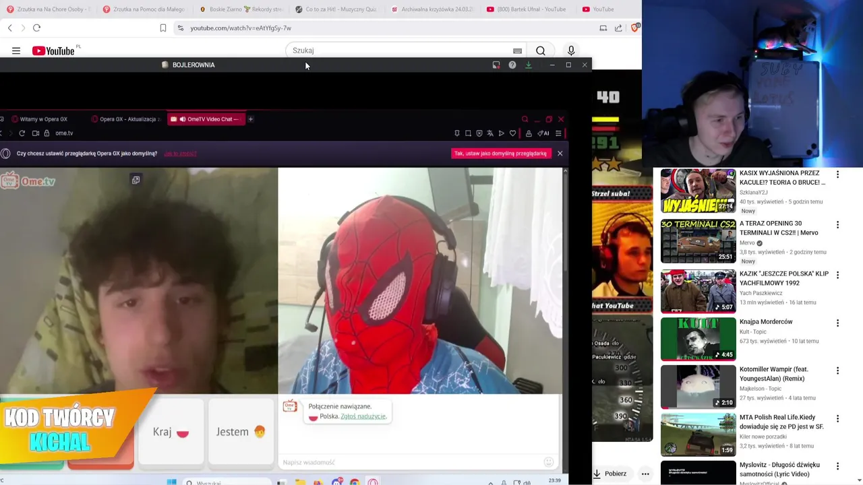
Task: Open options for Kotomiller Wampir video
Action: [x=837, y=371]
